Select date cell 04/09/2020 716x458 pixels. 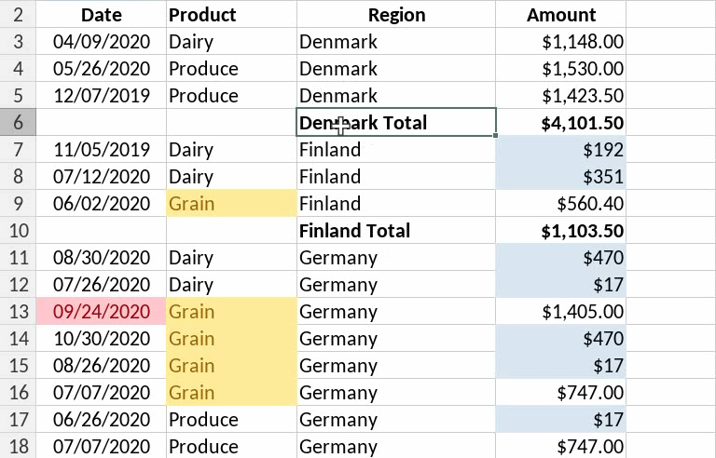102,42
